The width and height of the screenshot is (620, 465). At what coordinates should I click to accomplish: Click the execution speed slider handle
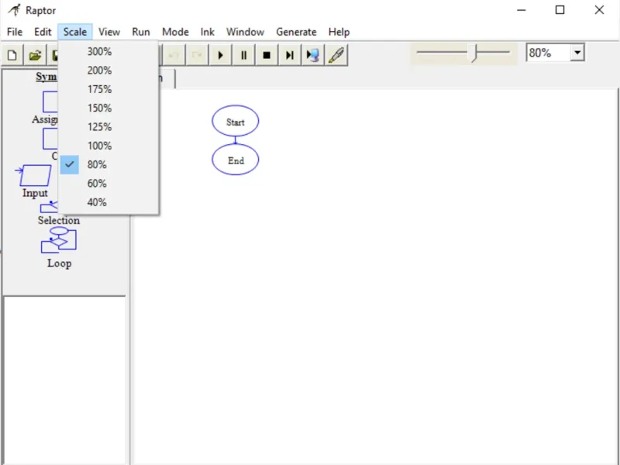[474, 53]
